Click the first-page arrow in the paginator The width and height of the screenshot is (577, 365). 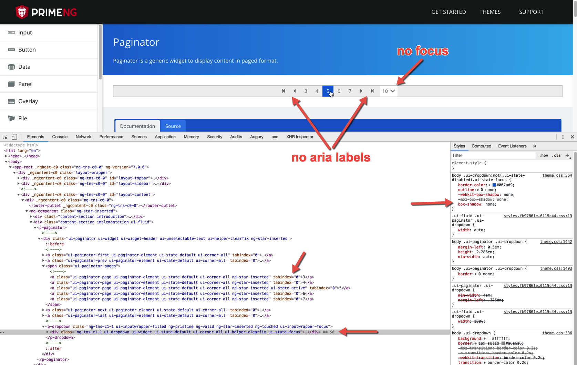pyautogui.click(x=284, y=91)
